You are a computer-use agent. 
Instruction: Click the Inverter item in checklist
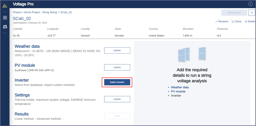pyautogui.click(x=176, y=96)
